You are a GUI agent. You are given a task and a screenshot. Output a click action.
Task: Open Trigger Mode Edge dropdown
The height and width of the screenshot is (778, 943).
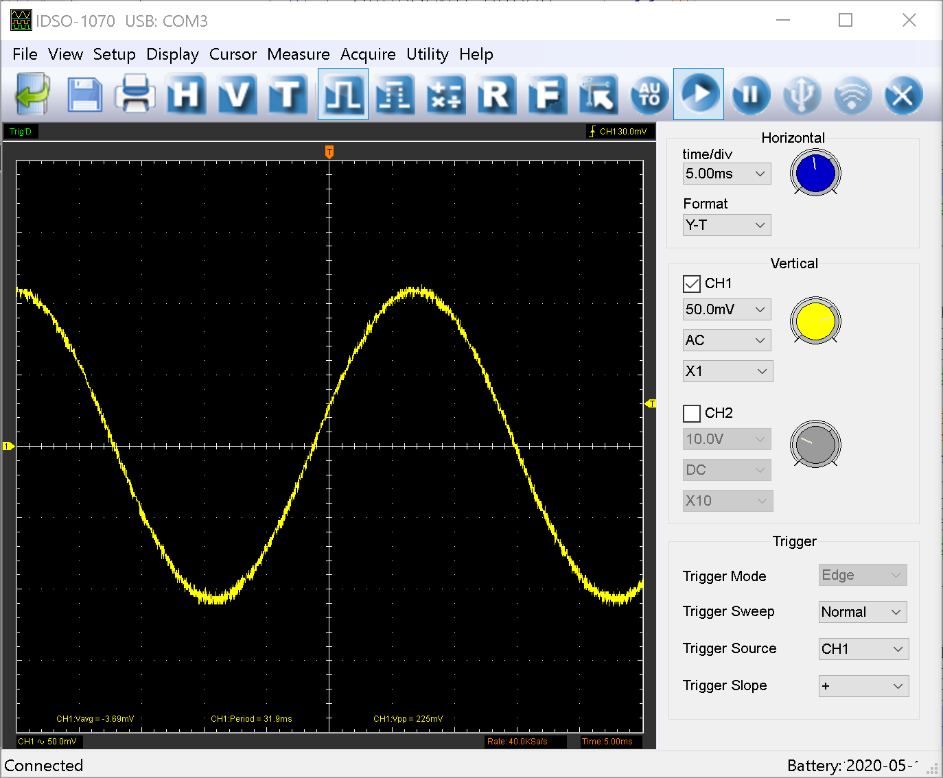[863, 575]
